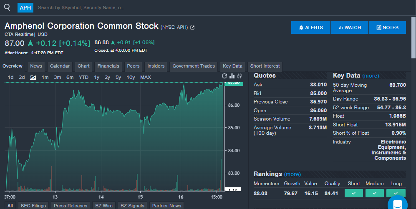Open the ALERTS button
Image resolution: width=416 pixels, height=209 pixels.
click(311, 28)
